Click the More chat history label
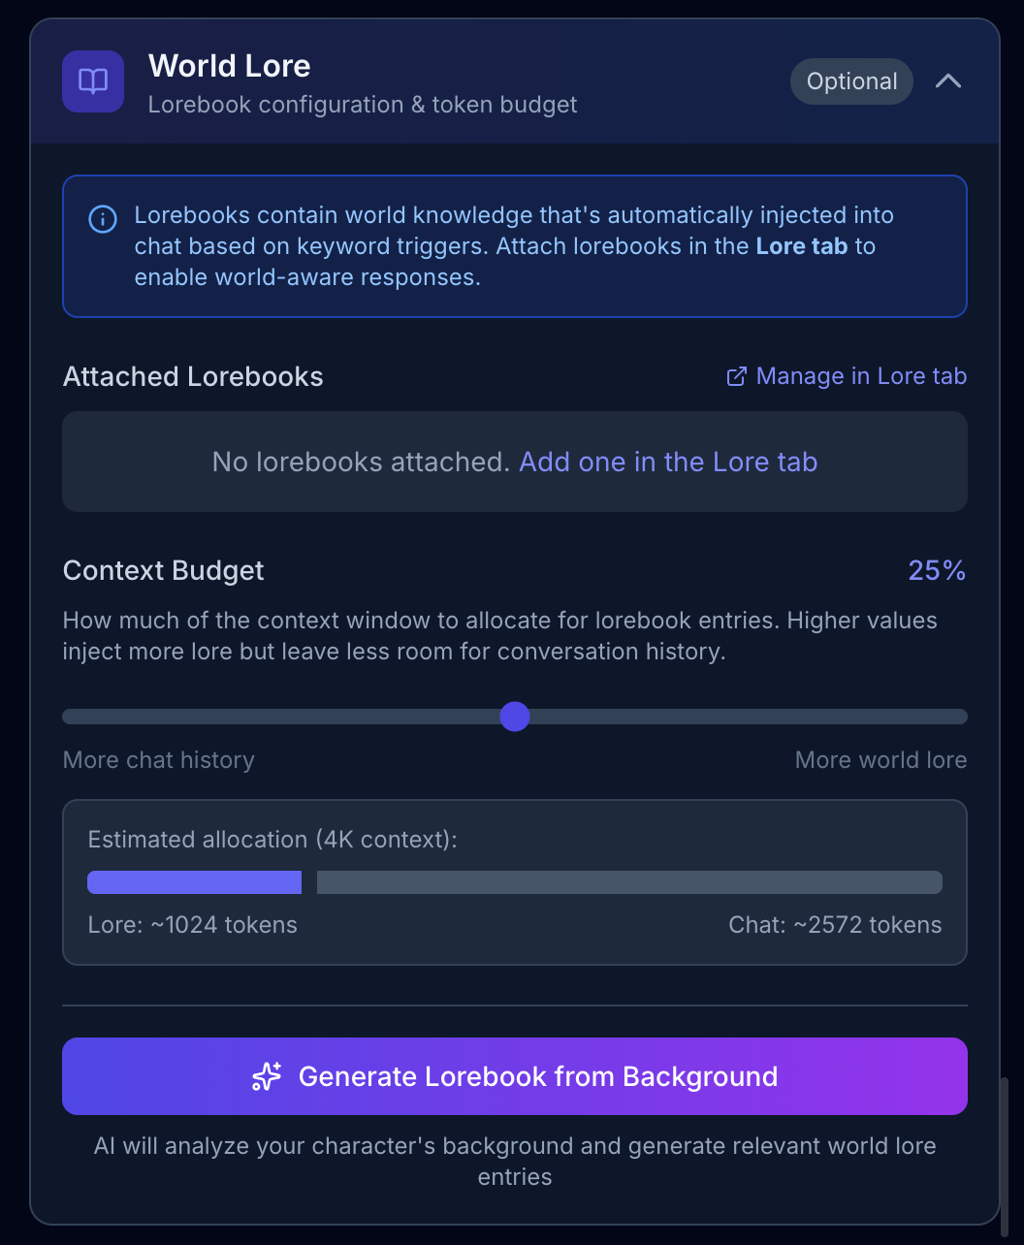Image resolution: width=1024 pixels, height=1245 pixels. [159, 759]
